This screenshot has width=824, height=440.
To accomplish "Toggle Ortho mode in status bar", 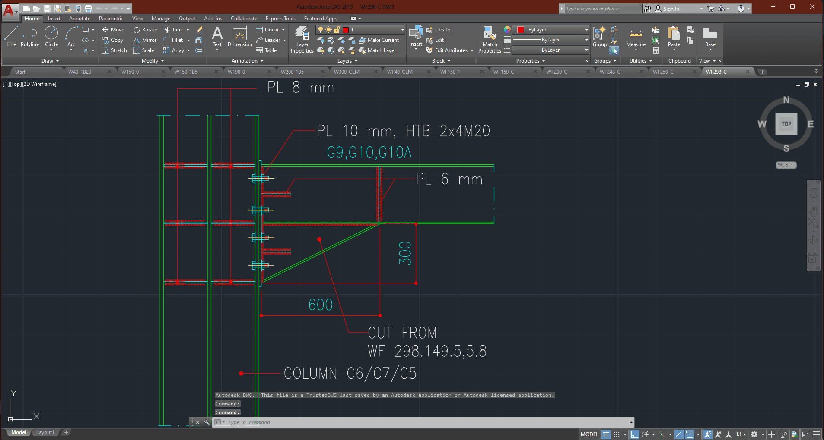I will (x=634, y=434).
